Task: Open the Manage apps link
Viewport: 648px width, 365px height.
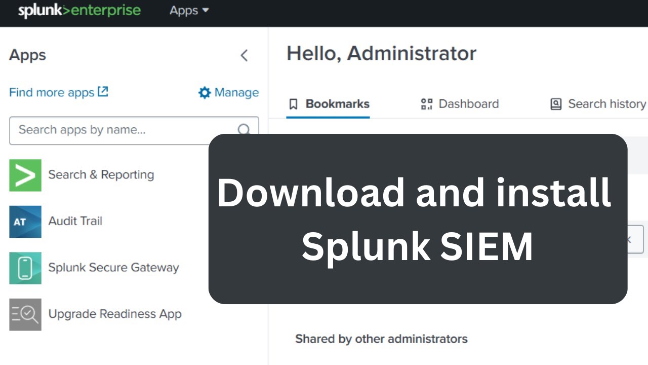Action: (x=236, y=92)
